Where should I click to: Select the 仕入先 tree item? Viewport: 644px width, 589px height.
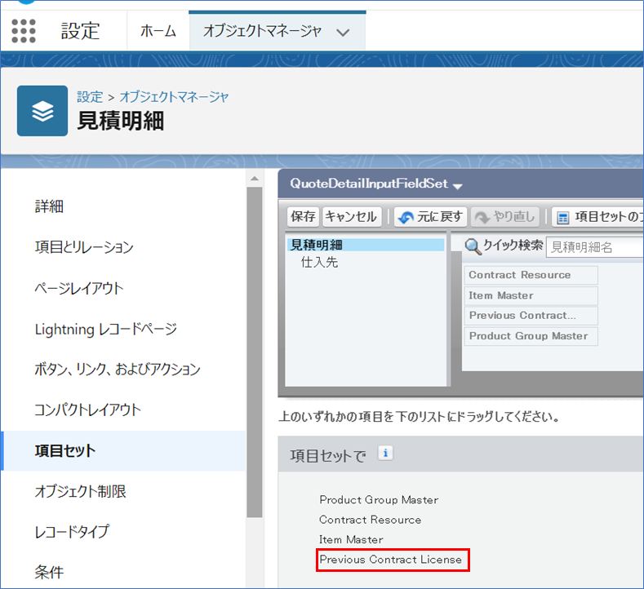click(x=319, y=262)
